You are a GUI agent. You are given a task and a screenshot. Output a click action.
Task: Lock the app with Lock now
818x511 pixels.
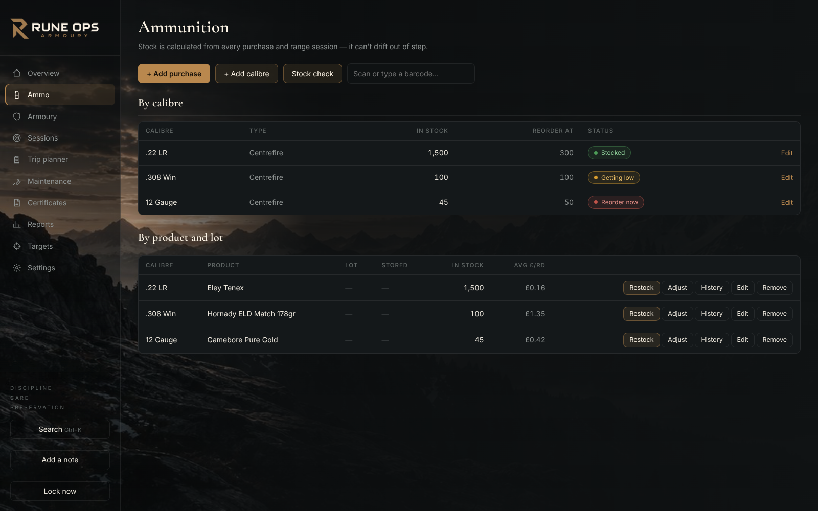60,491
